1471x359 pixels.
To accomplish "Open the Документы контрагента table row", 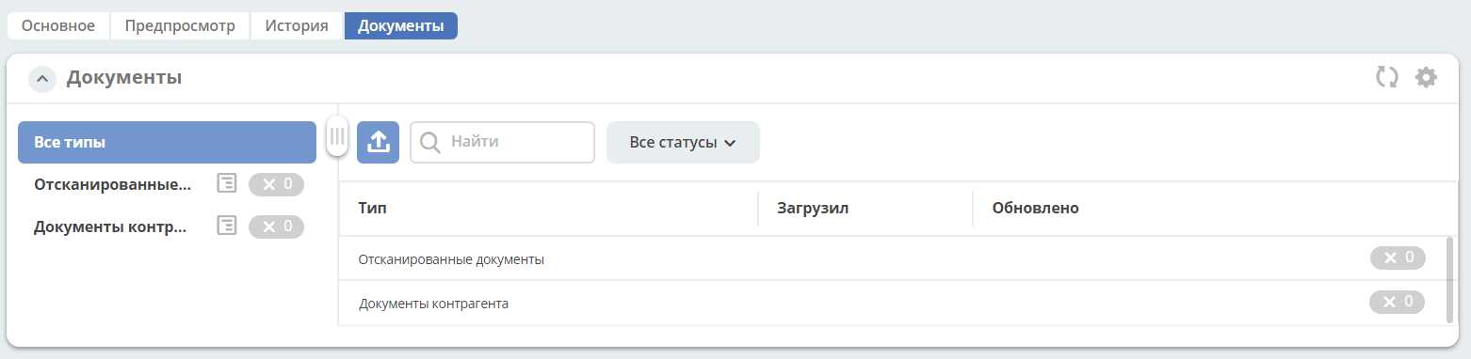I will (x=892, y=304).
